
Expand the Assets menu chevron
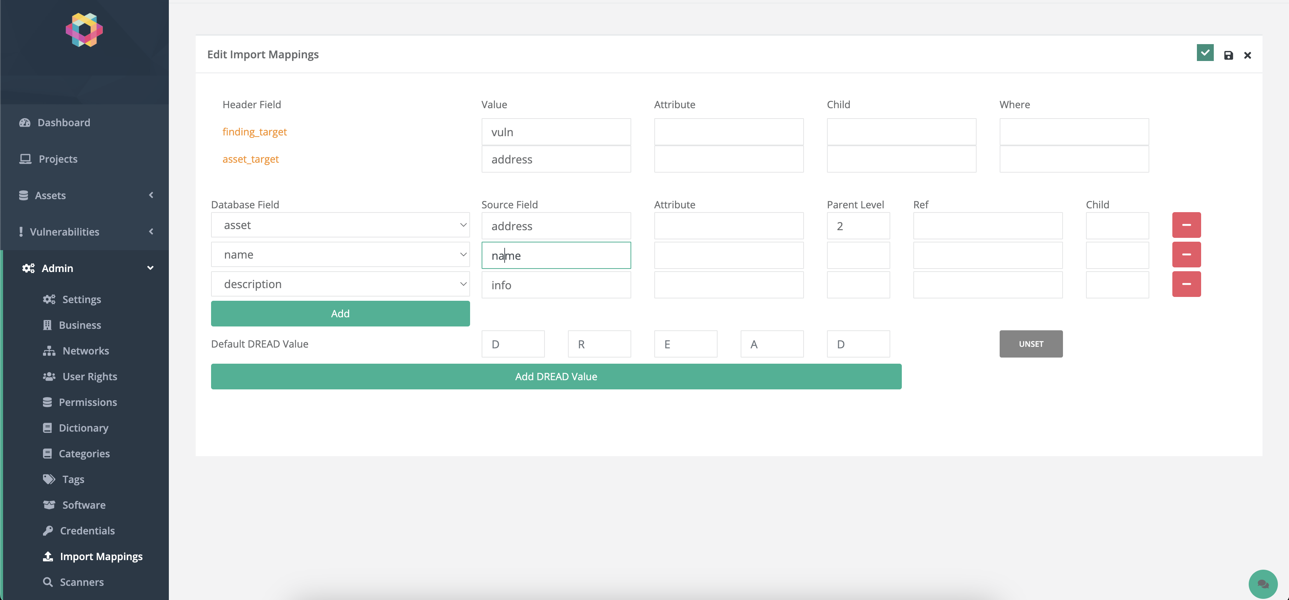click(x=151, y=195)
